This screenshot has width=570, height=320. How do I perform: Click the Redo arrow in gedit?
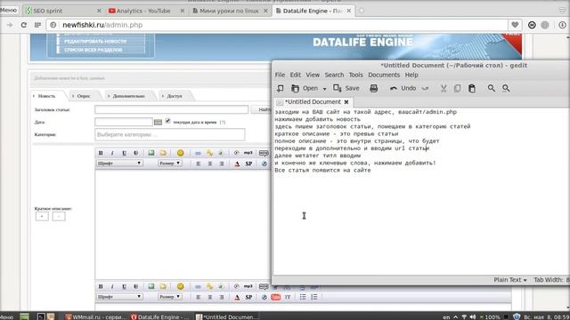tap(425, 88)
